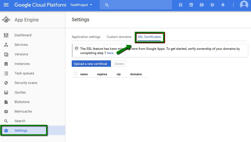Activate Cloud Shell terminal icon

[191, 5]
